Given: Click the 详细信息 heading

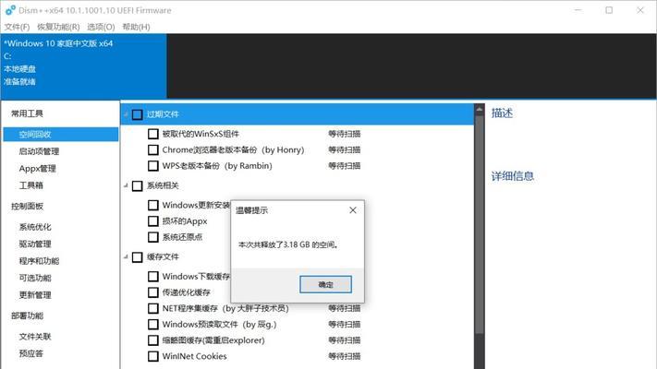Looking at the screenshot, I should 513,176.
